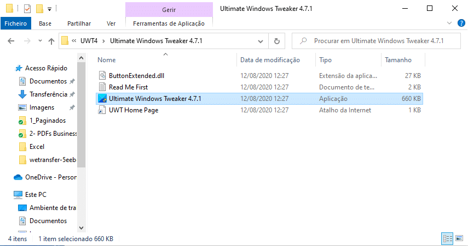Image resolution: width=468 pixels, height=246 pixels.
Task: Open the Excel folder in sidebar
Action: pyautogui.click(x=37, y=147)
